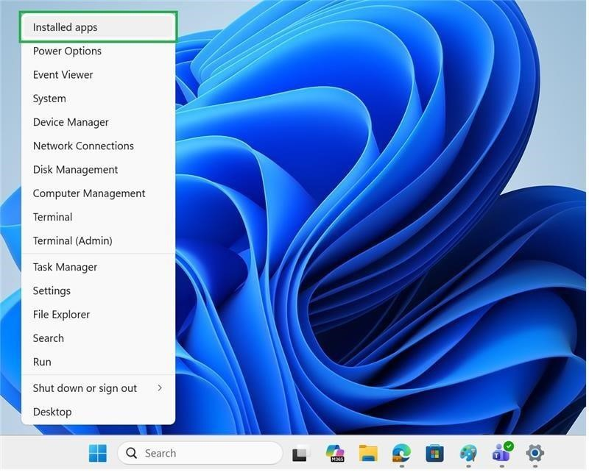Open Microsoft Edge from the taskbar

click(x=401, y=453)
